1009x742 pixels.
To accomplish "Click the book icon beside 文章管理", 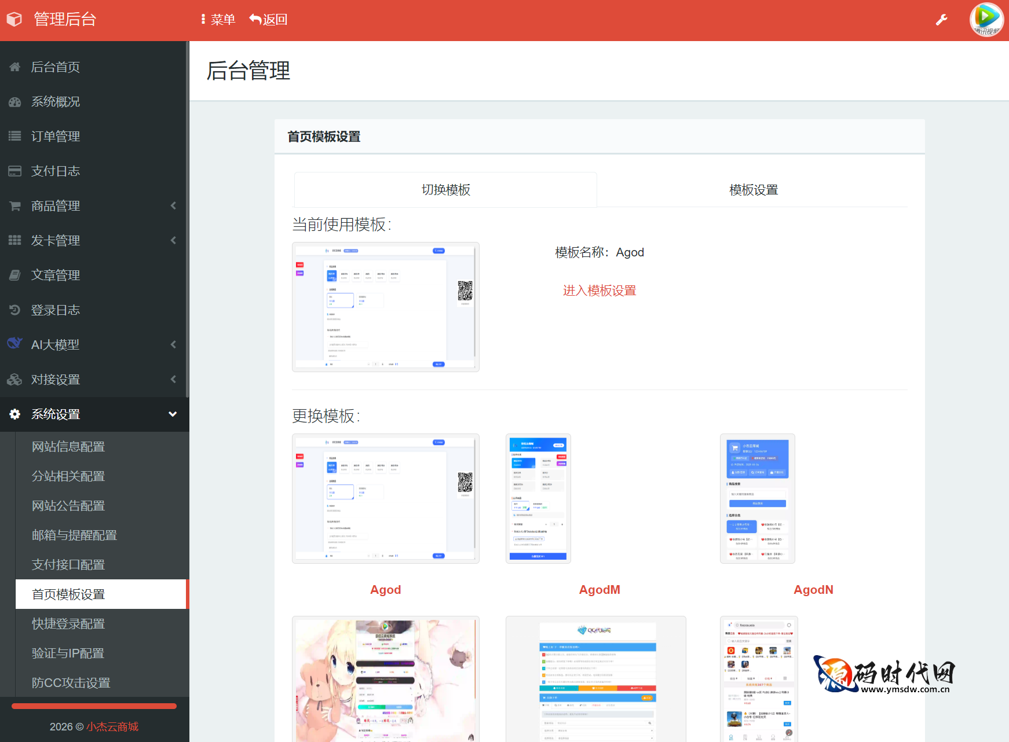I will (x=15, y=276).
